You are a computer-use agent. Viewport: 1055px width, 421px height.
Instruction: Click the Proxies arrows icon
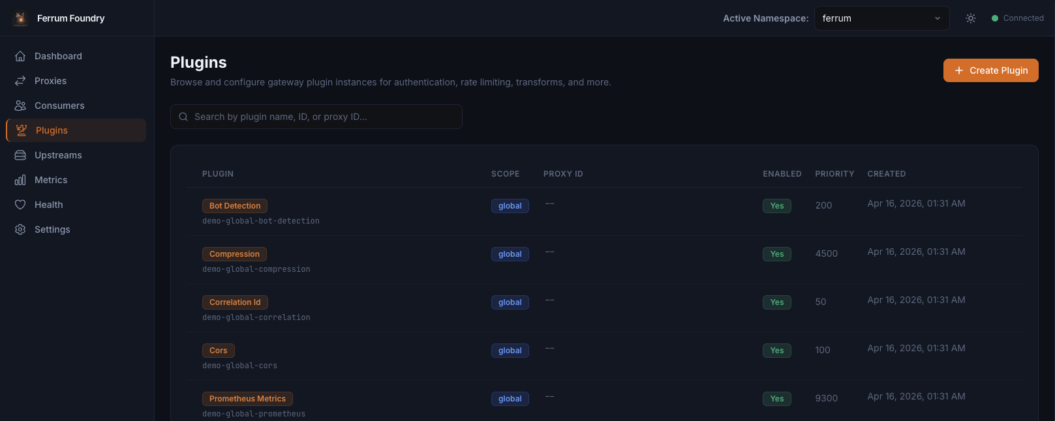[20, 81]
